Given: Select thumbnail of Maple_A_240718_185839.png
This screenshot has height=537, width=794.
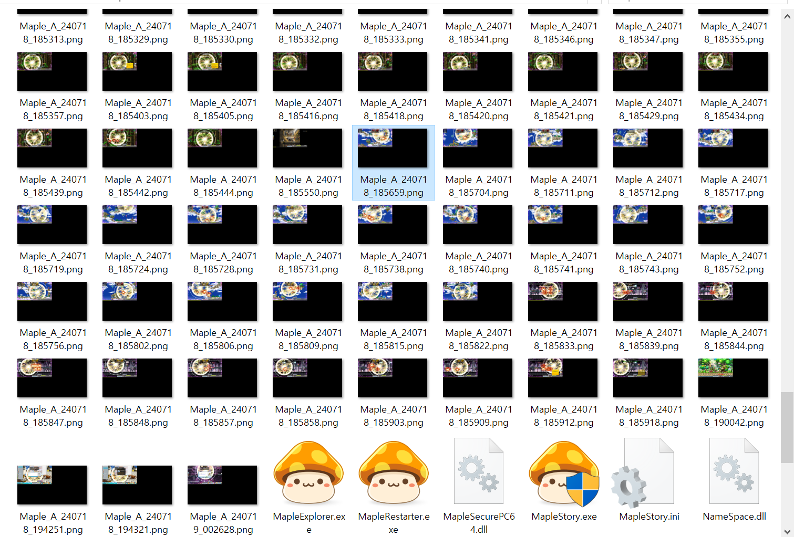Looking at the screenshot, I should pos(648,301).
